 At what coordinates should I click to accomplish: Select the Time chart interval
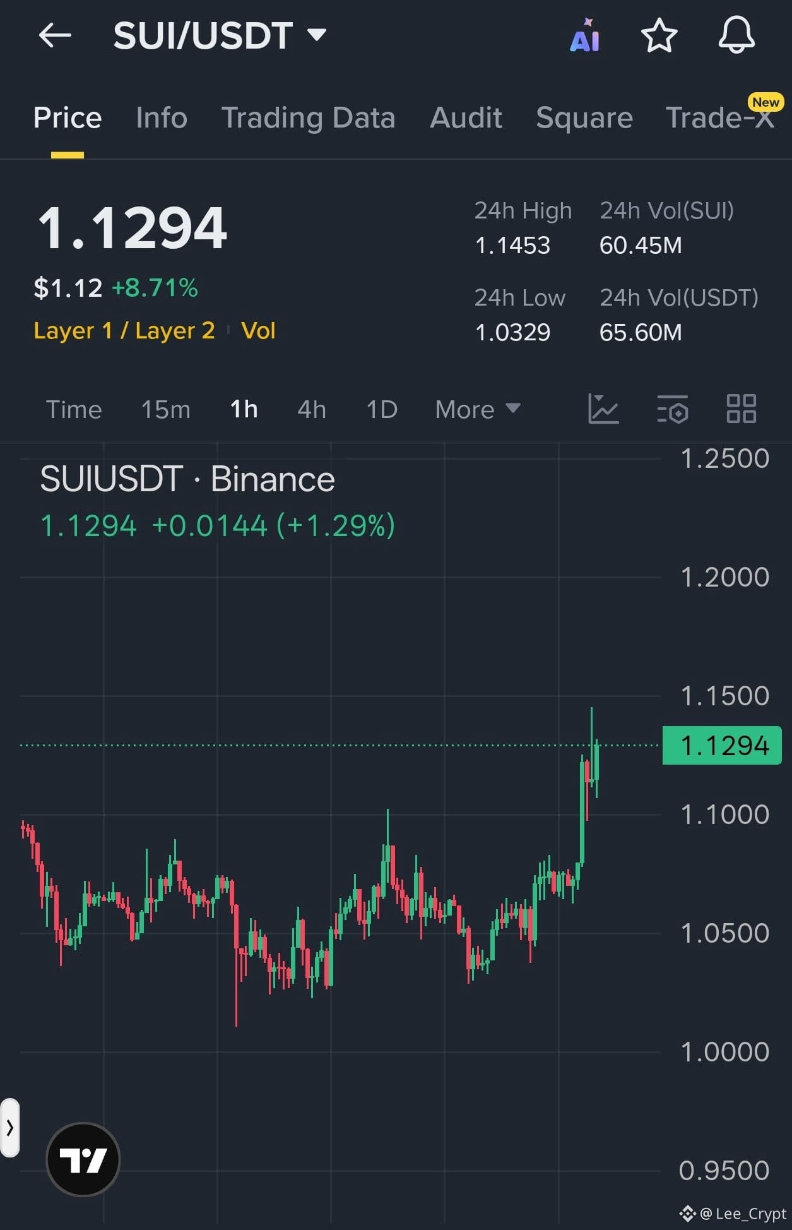click(x=74, y=410)
